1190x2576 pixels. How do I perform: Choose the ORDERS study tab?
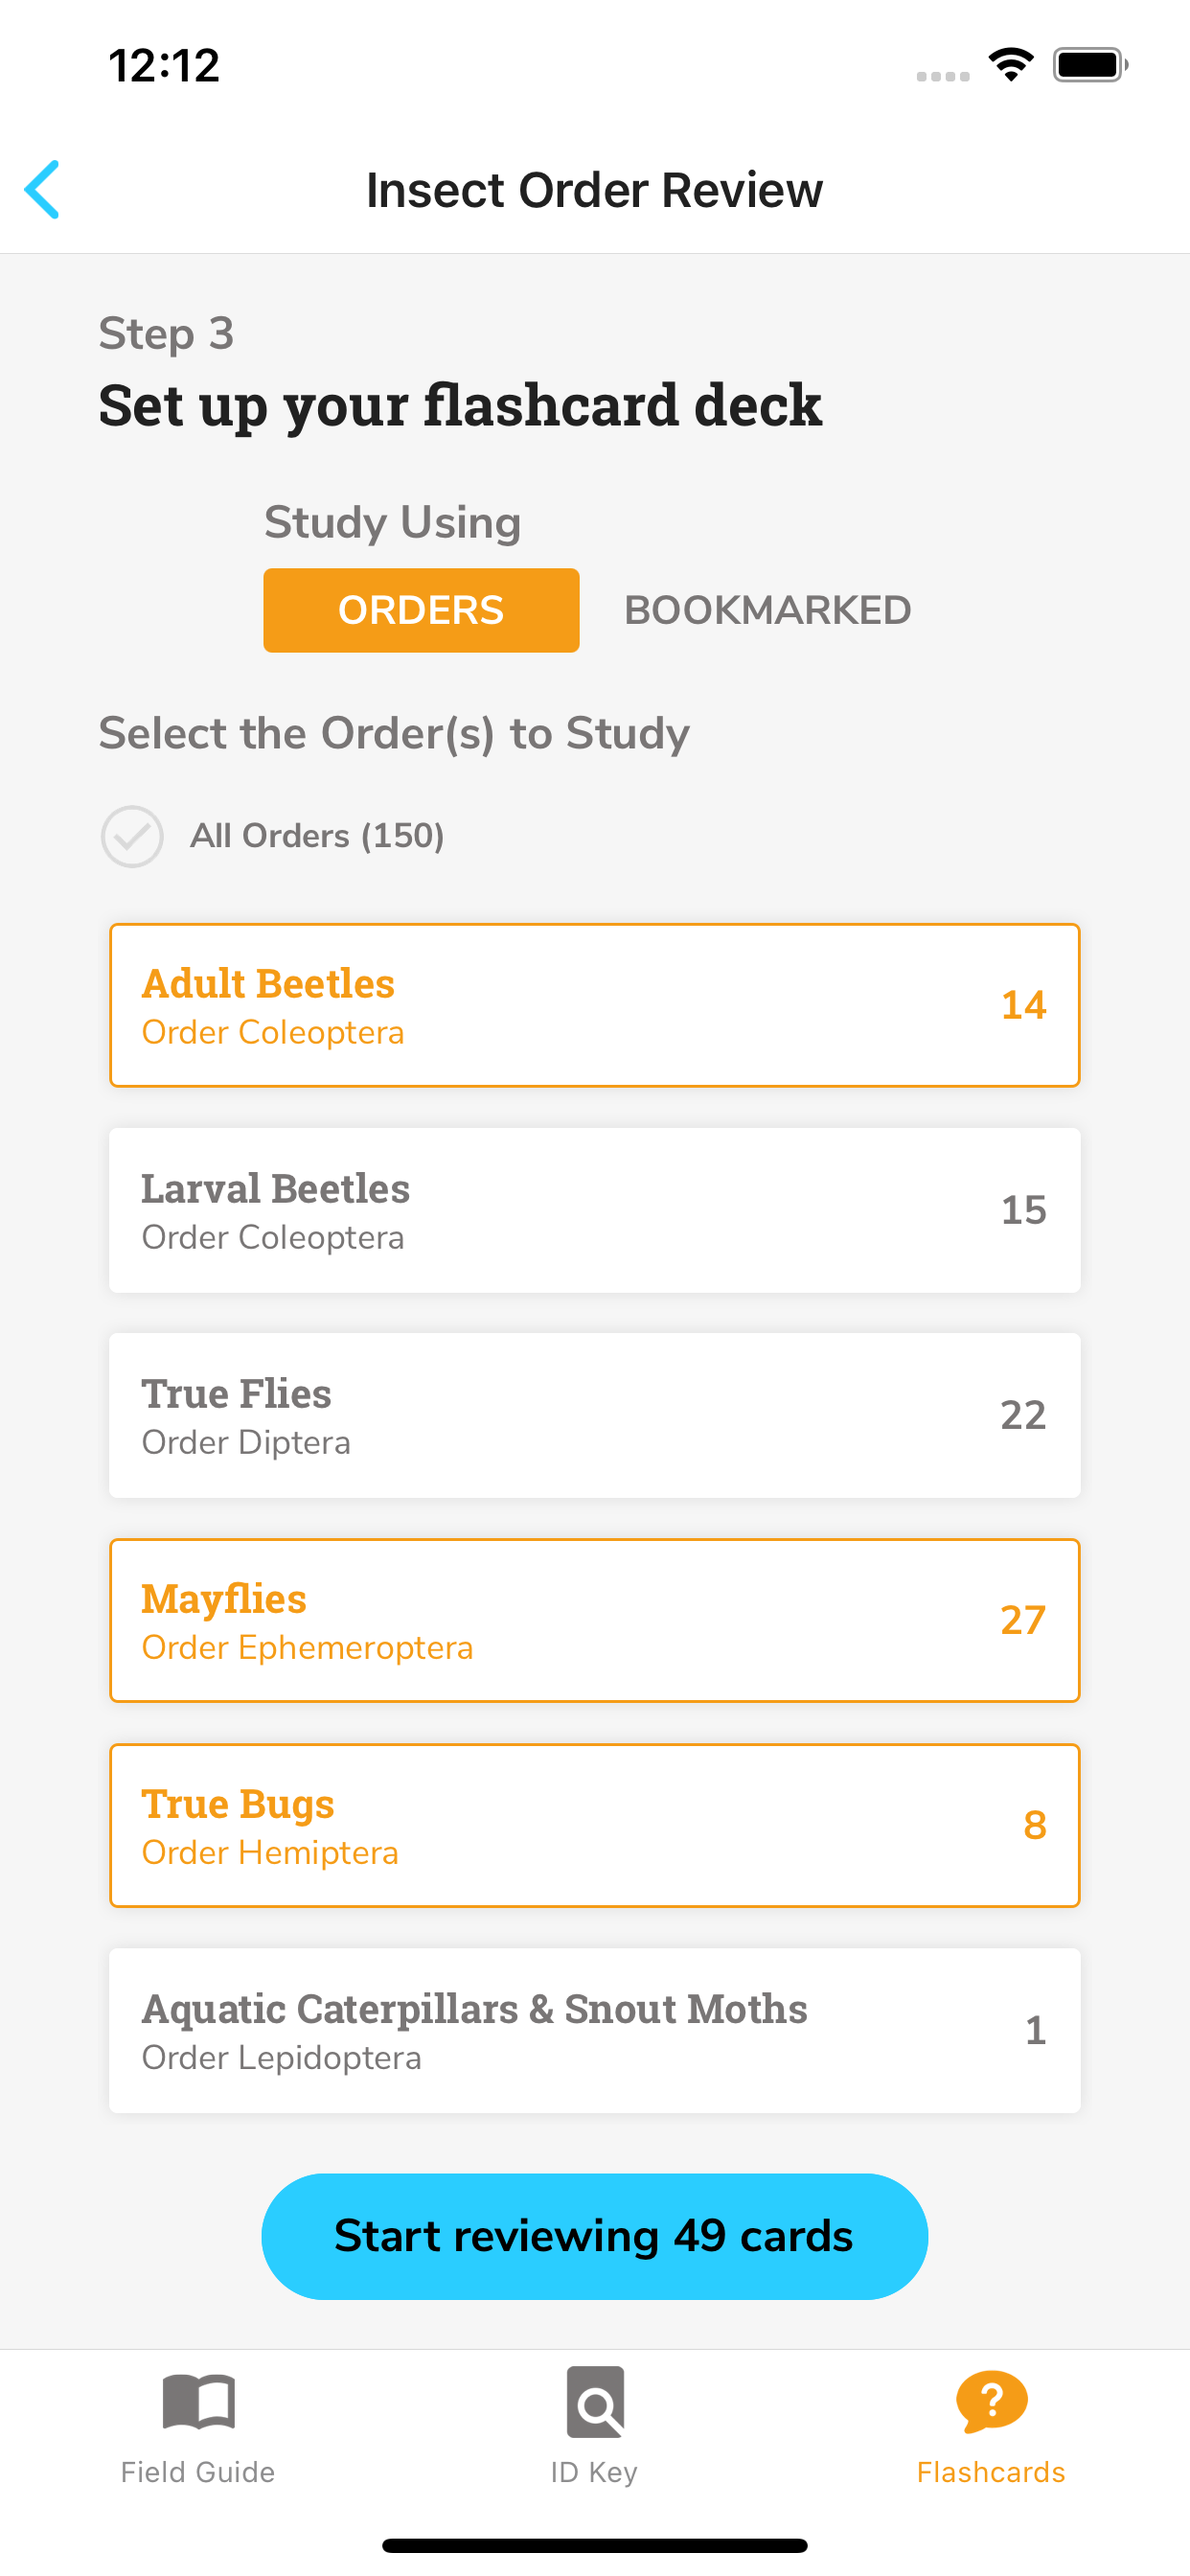tap(421, 610)
